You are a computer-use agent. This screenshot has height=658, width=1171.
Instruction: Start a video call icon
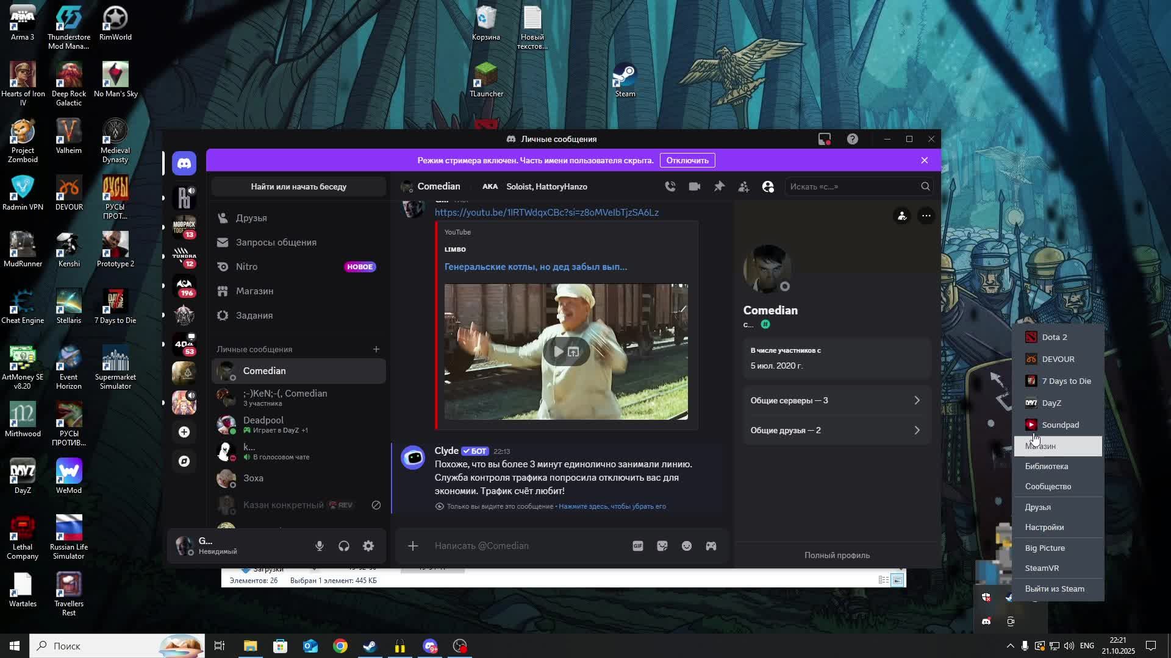(x=695, y=186)
